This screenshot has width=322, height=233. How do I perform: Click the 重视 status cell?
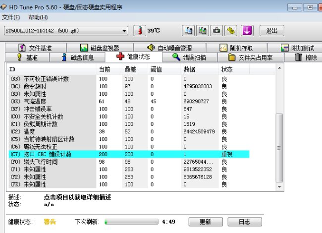[x=227, y=154]
